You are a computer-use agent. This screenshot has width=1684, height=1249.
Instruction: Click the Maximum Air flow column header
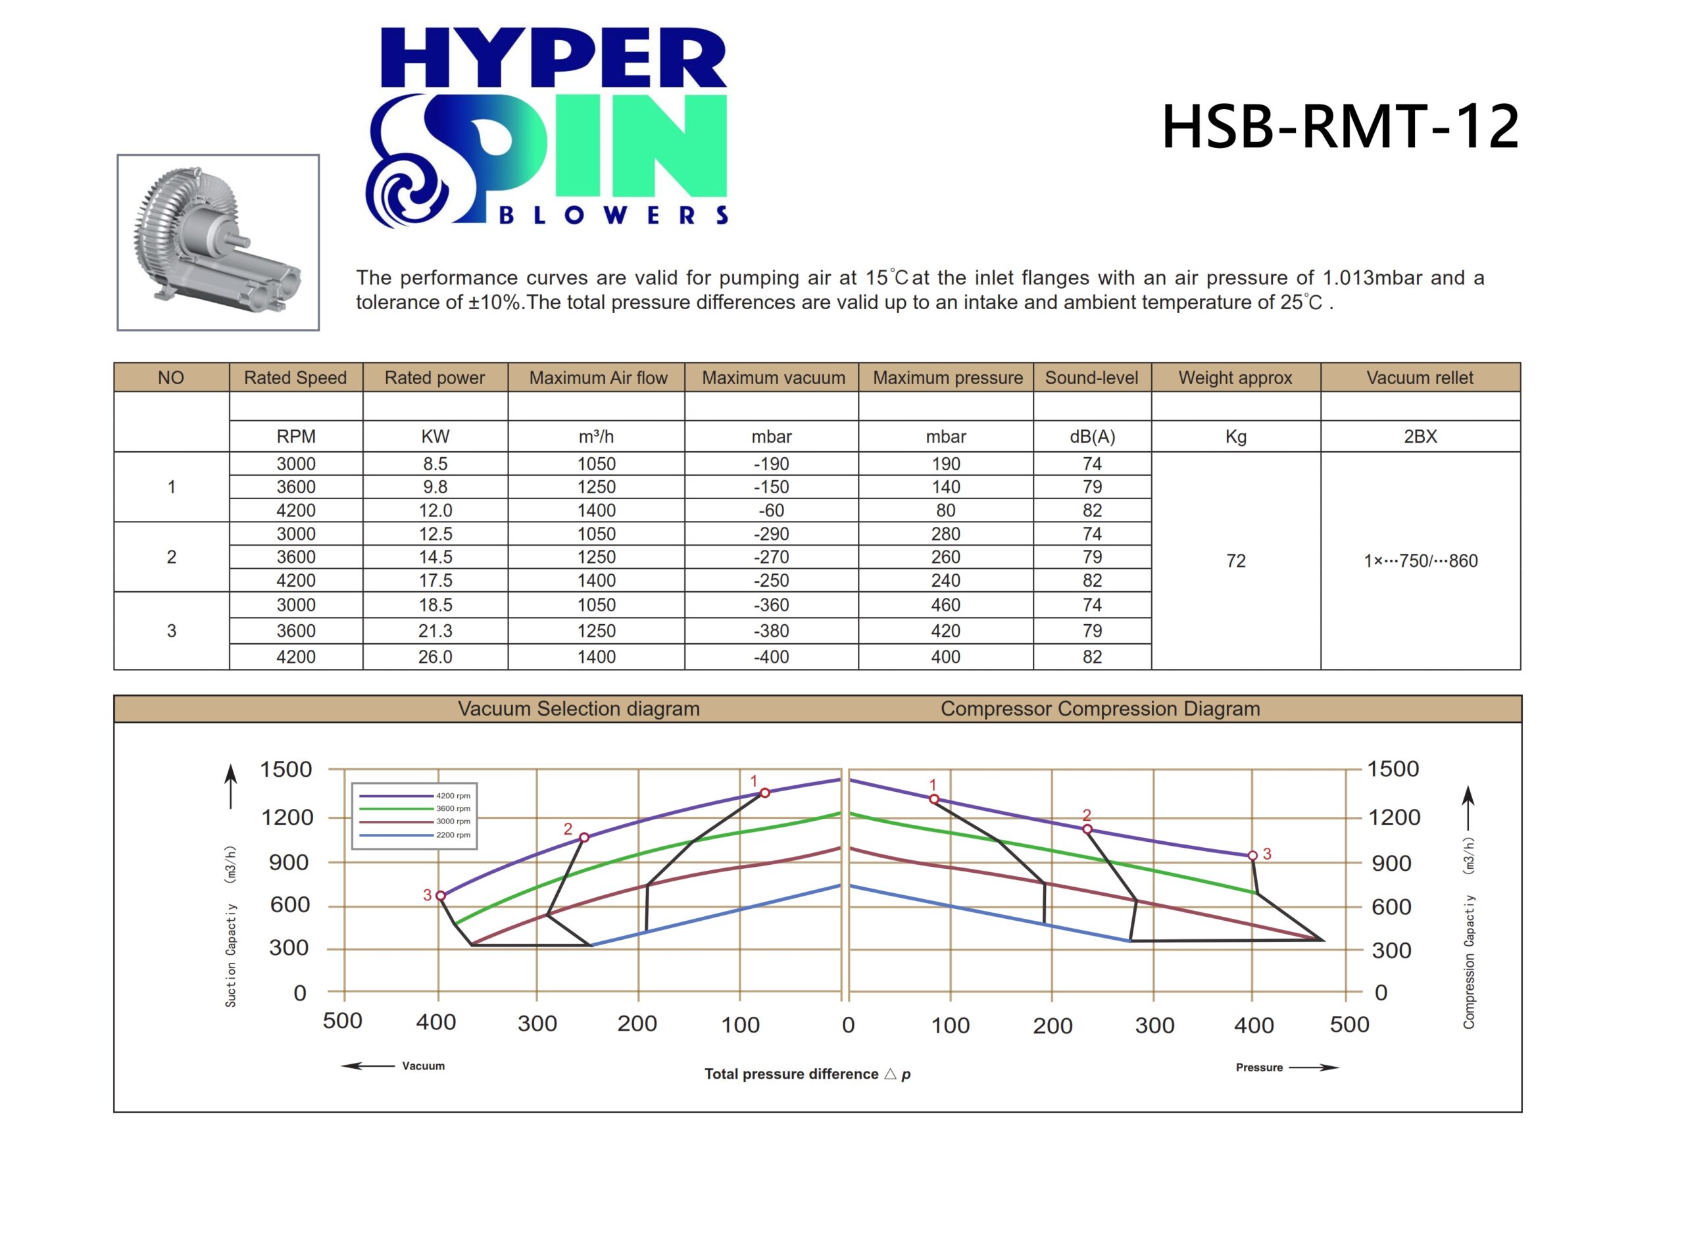597,378
